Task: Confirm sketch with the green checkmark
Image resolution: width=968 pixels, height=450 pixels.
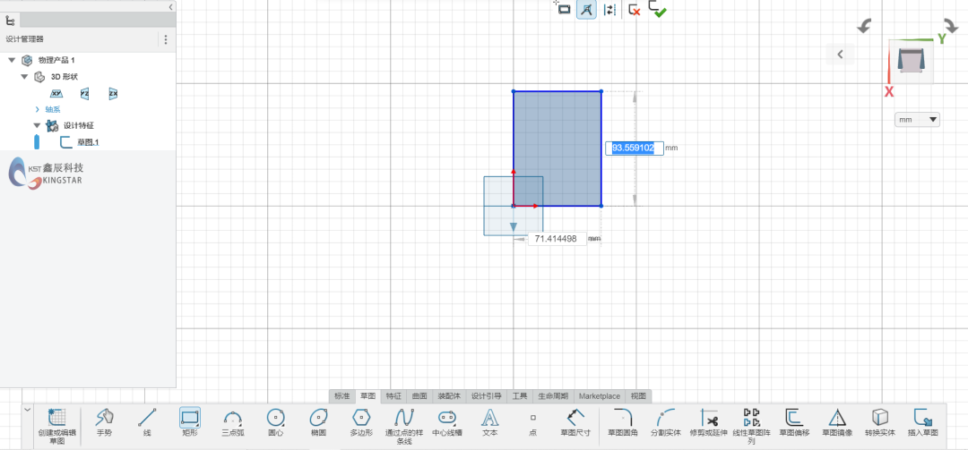Action: 659,10
